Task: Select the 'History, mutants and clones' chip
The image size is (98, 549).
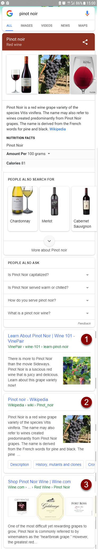Action: [x=59, y=464]
